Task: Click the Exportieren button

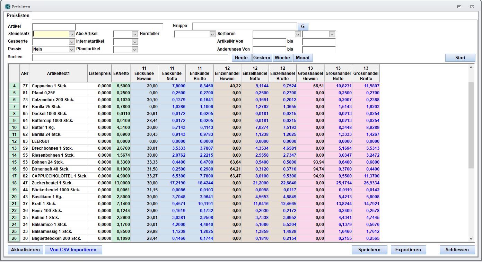Action: point(408,250)
